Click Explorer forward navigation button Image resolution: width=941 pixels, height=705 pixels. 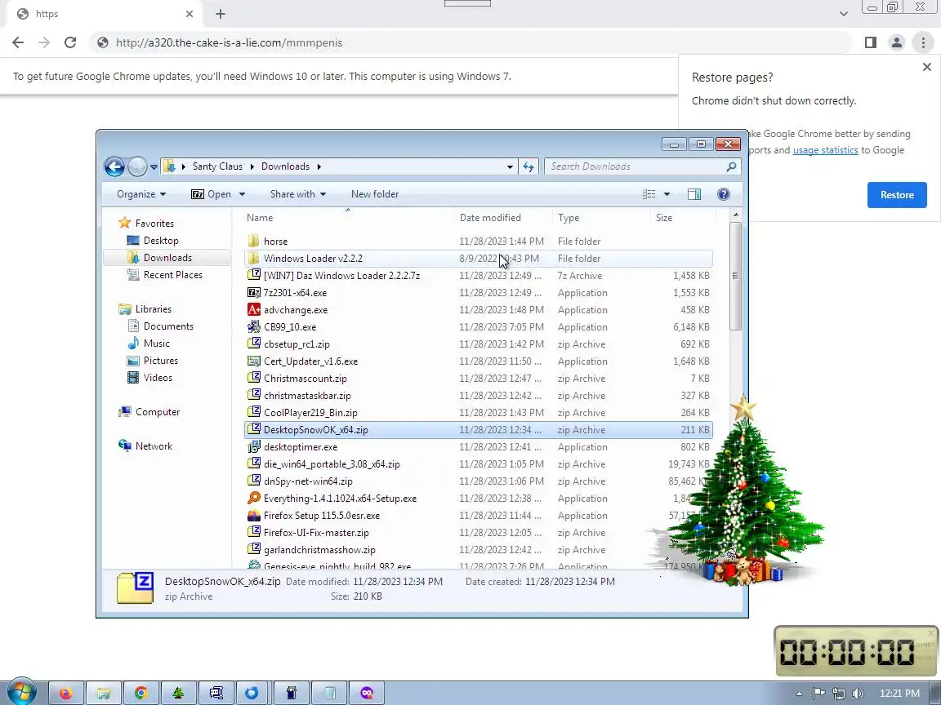[137, 166]
